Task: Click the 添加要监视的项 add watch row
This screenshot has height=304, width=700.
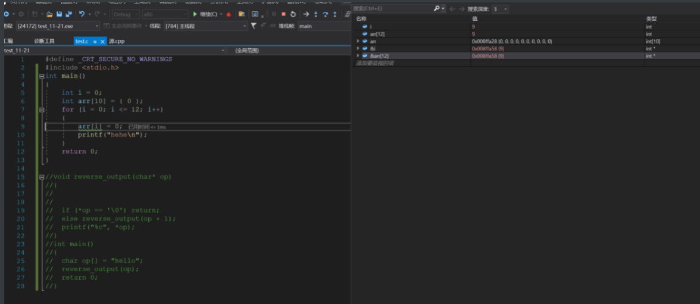Action: point(374,63)
